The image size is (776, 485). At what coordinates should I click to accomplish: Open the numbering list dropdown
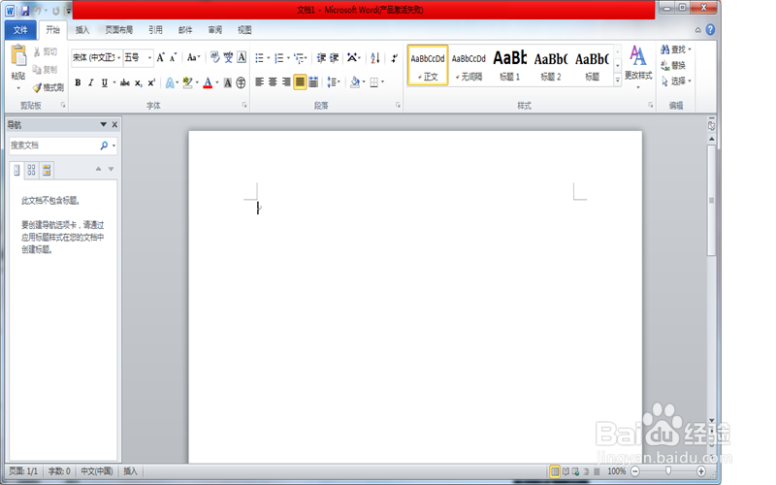pos(288,58)
